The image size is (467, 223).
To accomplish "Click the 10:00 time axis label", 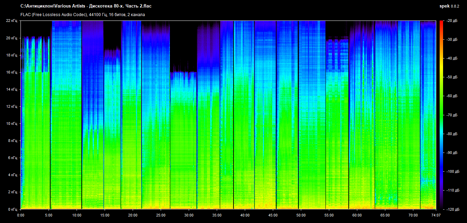I will coord(77,215).
